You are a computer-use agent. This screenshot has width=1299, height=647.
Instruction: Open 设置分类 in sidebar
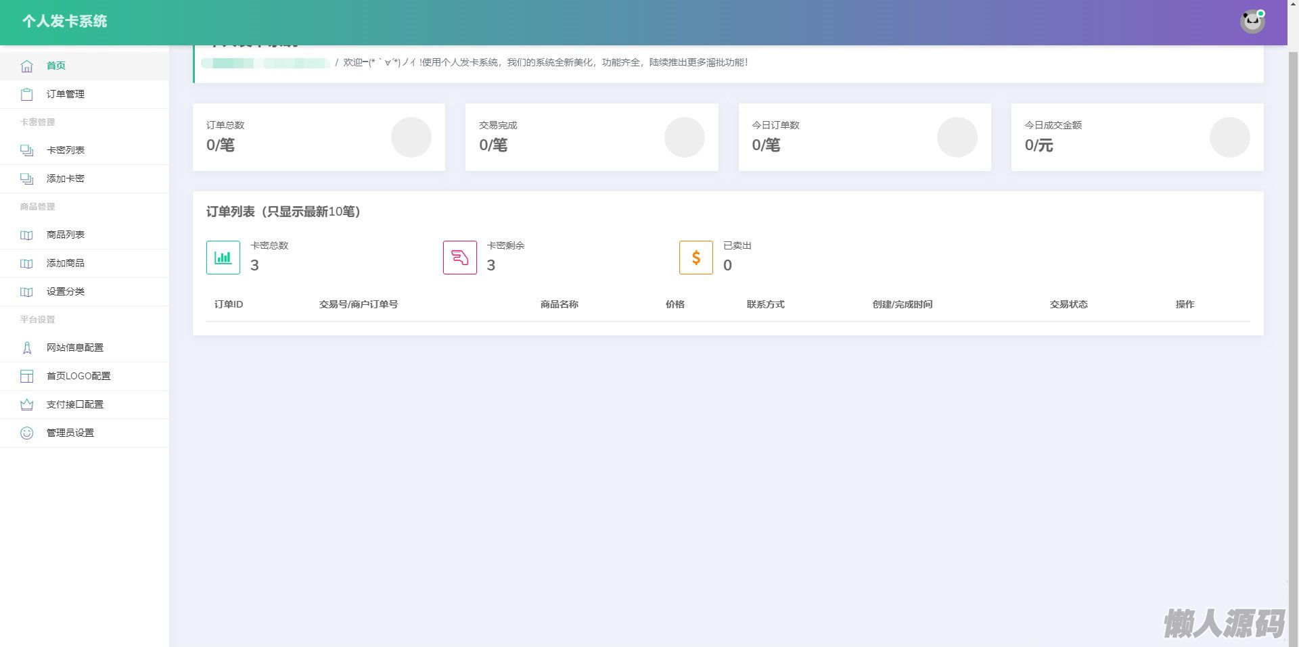point(66,291)
